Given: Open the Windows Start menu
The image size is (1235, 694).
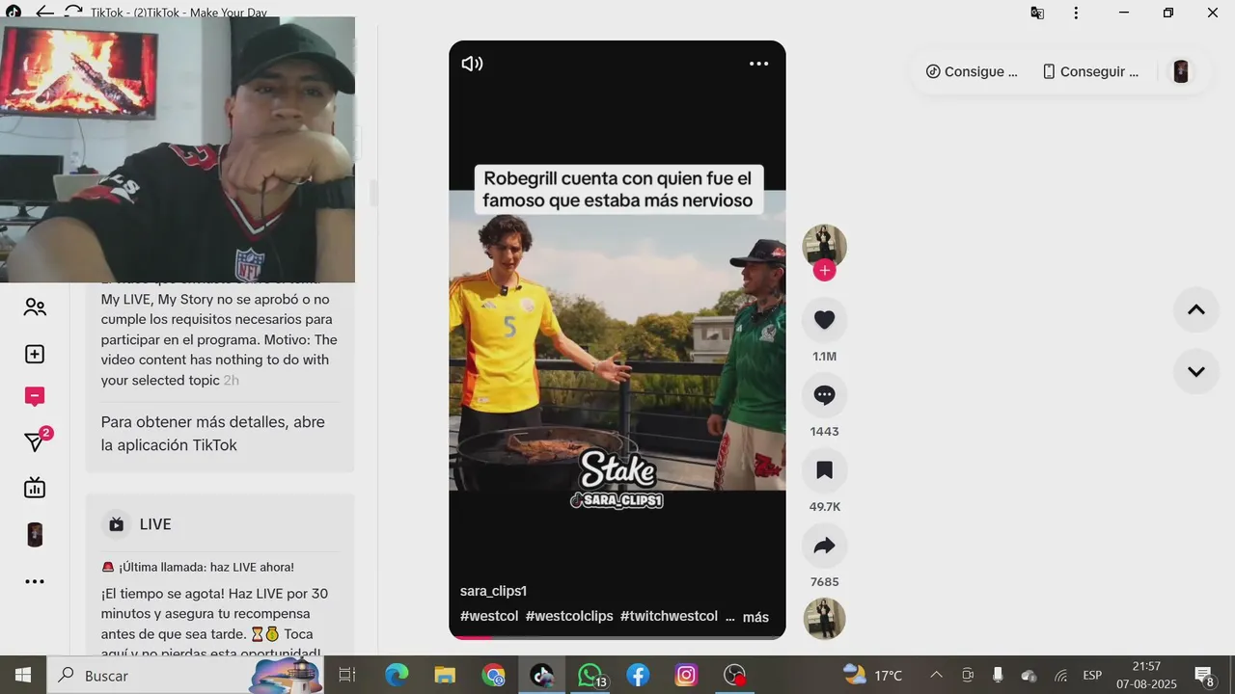Looking at the screenshot, I should pyautogui.click(x=23, y=676).
